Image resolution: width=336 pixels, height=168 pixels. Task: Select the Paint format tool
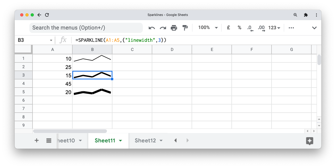pyautogui.click(x=185, y=27)
